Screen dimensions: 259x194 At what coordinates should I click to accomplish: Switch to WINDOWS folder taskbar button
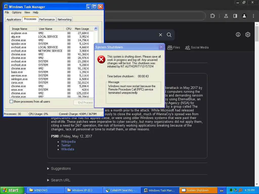pyautogui.click(x=46, y=190)
